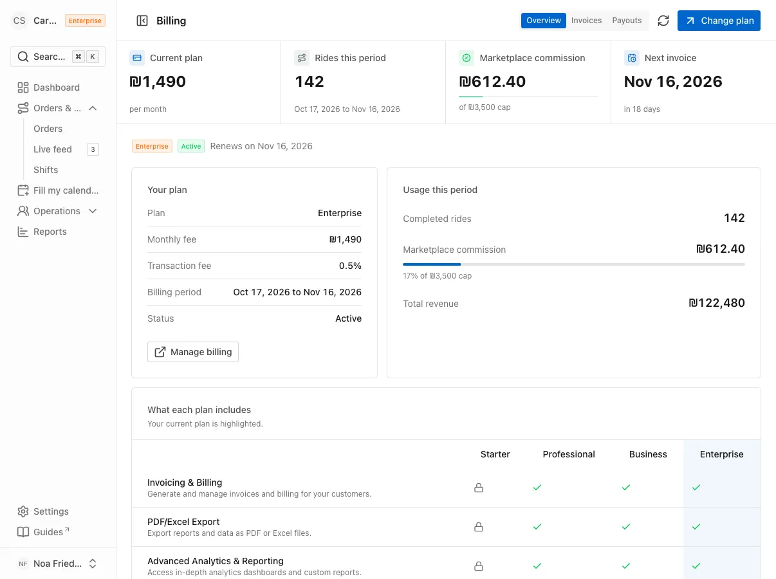The image size is (776, 579).
Task: Click the NF user avatar
Action: point(23,564)
